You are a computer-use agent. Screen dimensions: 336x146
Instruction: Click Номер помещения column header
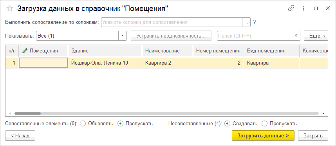(219, 51)
